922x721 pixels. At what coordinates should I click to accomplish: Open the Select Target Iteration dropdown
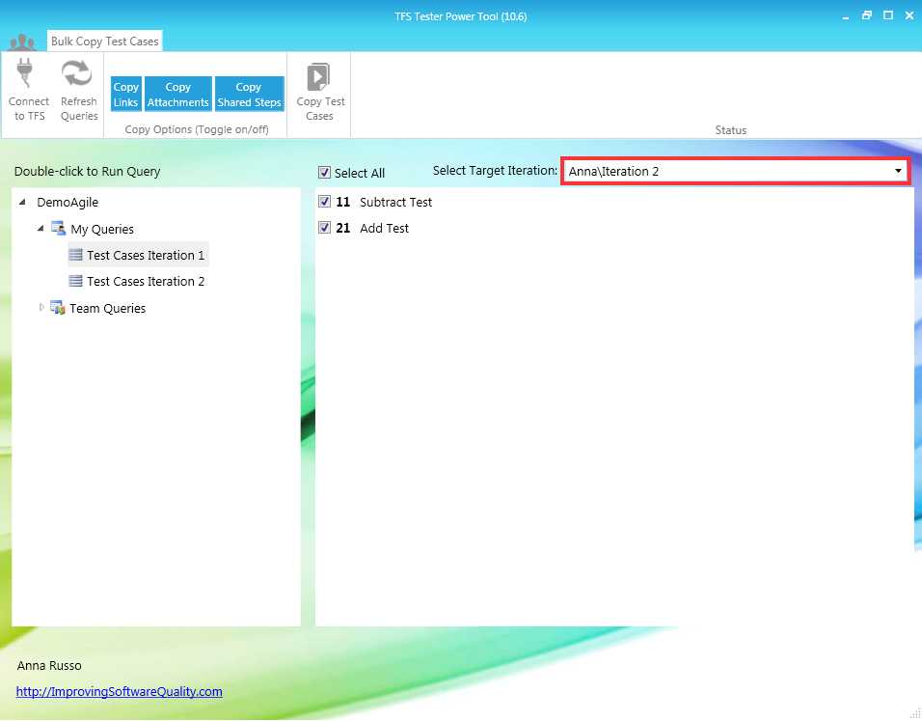point(898,171)
